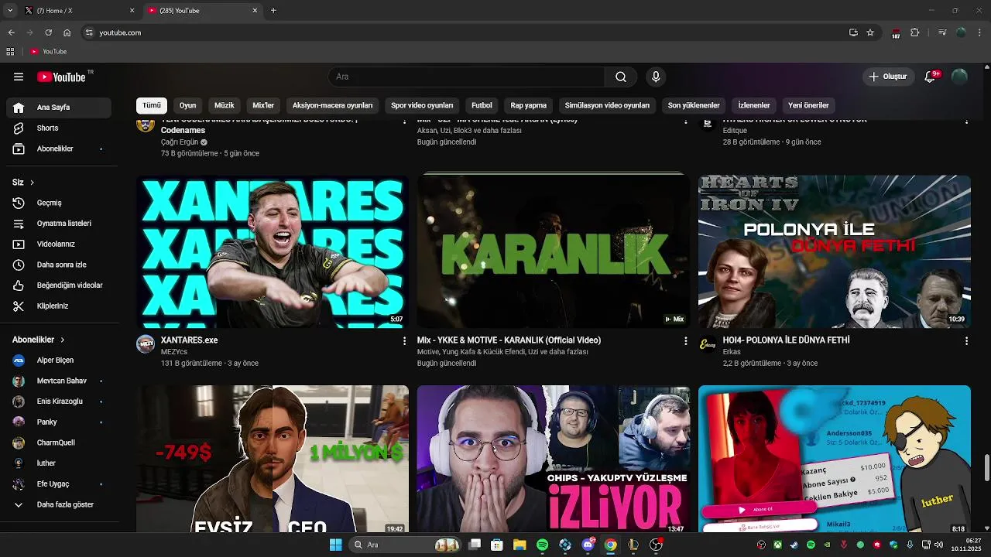Click the Oluştur create button
The width and height of the screenshot is (991, 557).
(x=887, y=77)
